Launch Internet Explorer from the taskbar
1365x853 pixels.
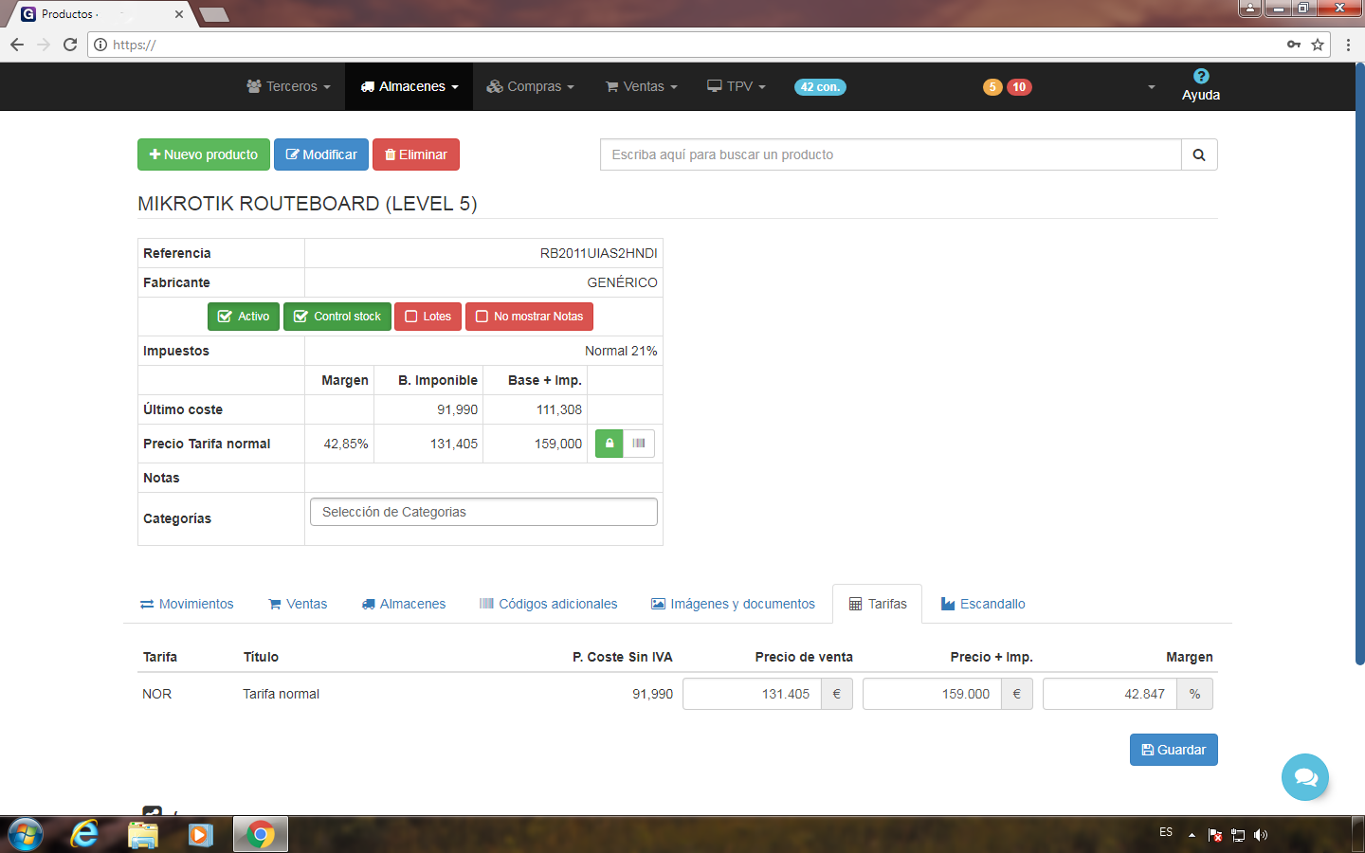pos(84,834)
